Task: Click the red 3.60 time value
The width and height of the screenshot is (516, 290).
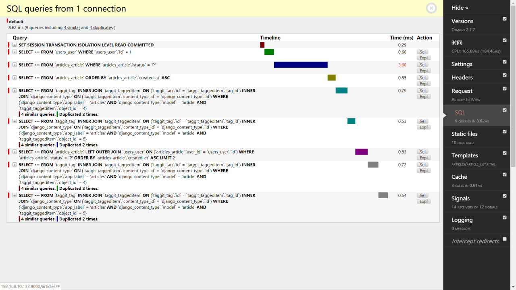Action: [402, 65]
